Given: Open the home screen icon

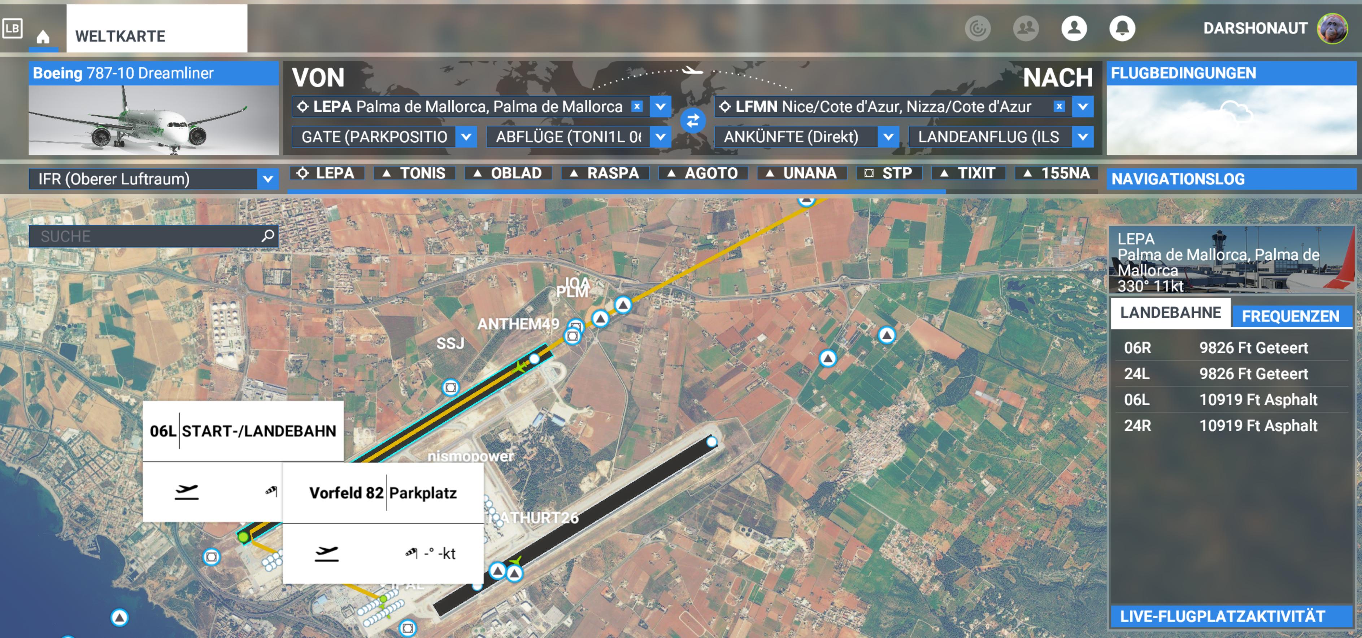Looking at the screenshot, I should pos(43,37).
